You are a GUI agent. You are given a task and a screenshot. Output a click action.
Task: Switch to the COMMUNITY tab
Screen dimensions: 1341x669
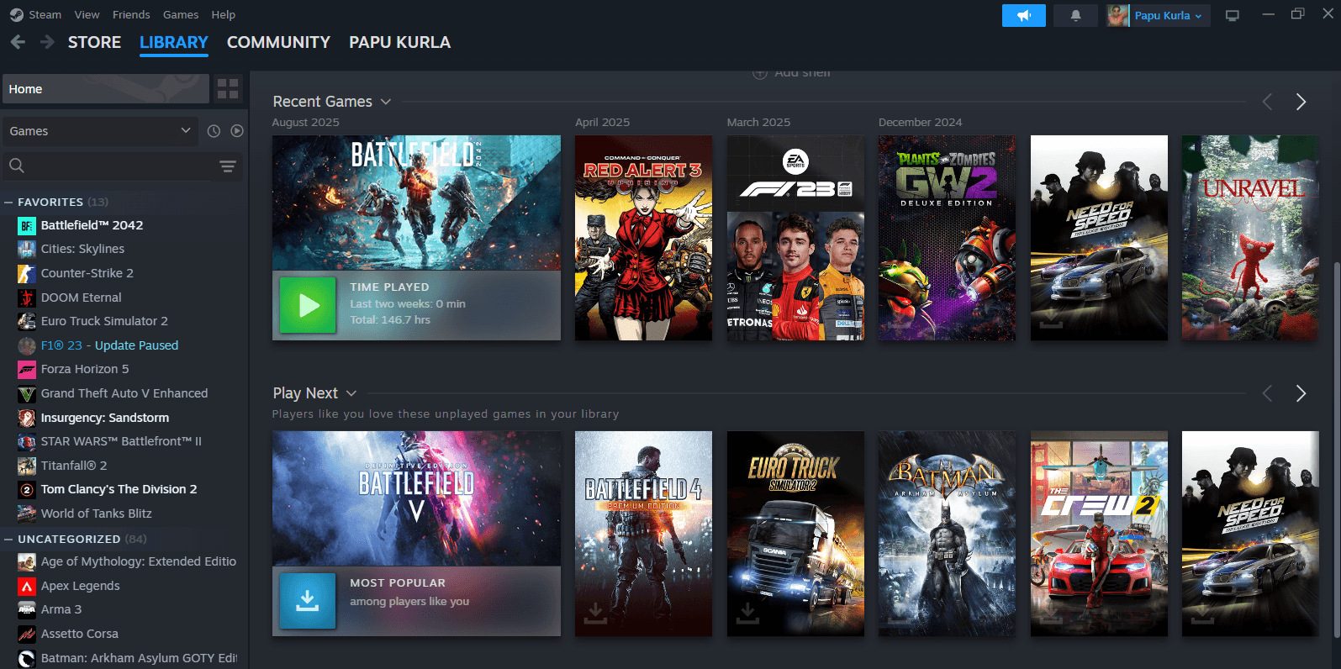tap(278, 42)
